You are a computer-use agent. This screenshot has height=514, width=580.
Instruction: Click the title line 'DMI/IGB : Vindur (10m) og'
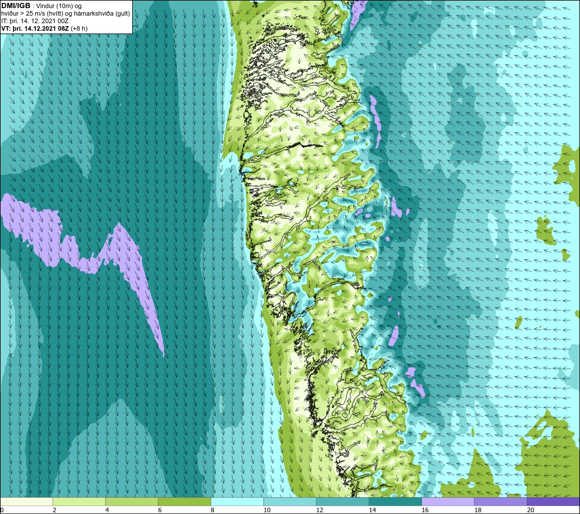[x=41, y=6]
